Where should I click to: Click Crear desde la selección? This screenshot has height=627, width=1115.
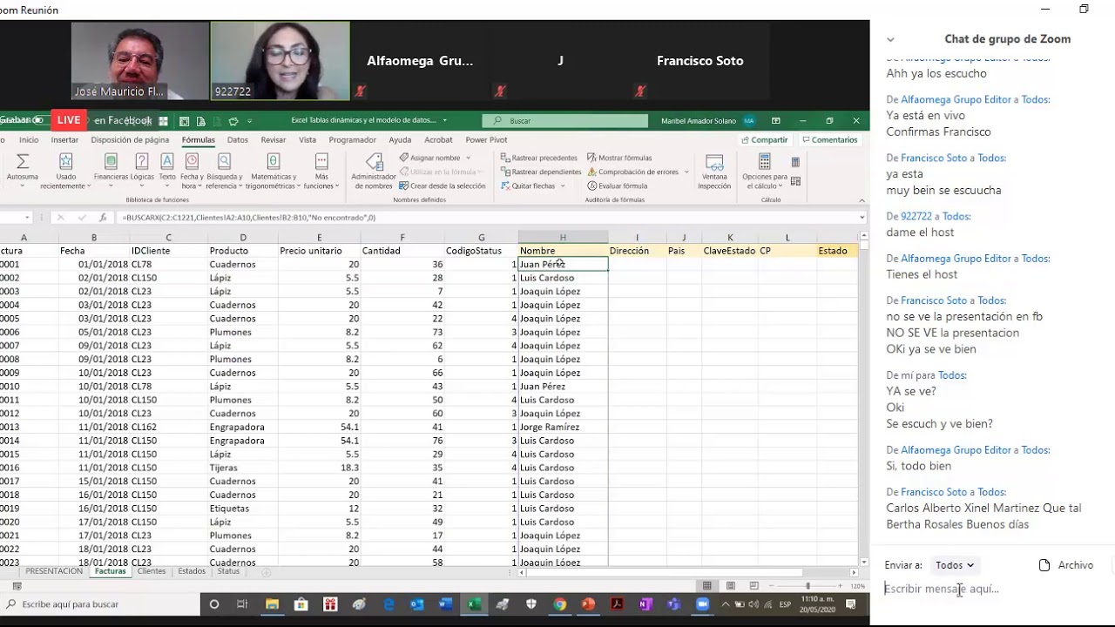[443, 185]
